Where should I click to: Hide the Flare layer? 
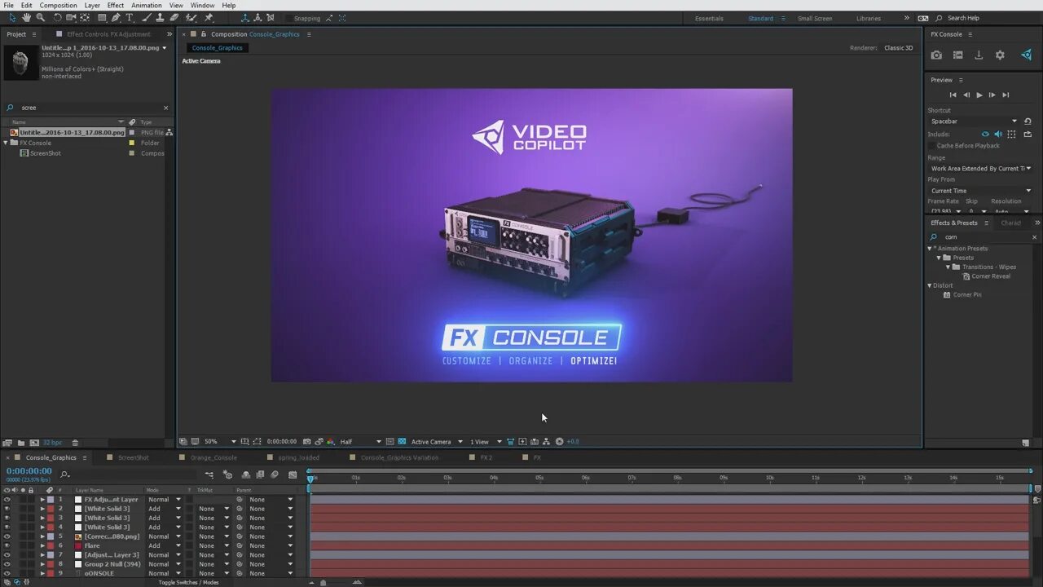click(x=7, y=545)
